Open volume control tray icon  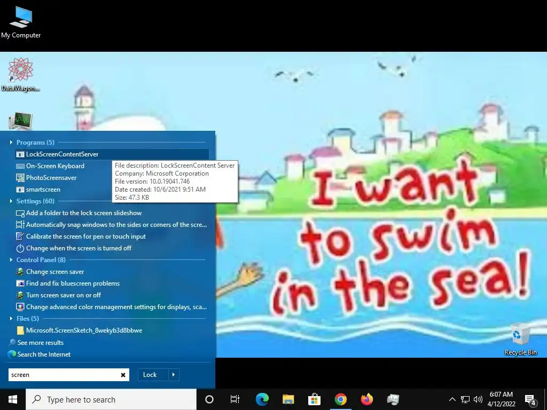[478, 399]
